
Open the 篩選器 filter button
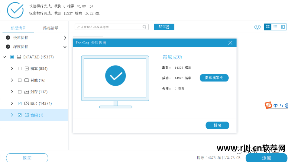click(x=164, y=27)
